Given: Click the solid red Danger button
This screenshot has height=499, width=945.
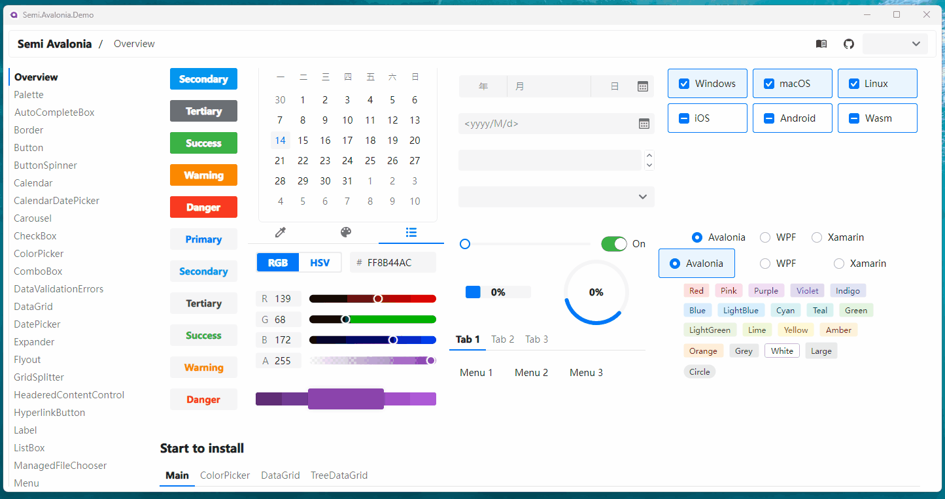Looking at the screenshot, I should coord(203,207).
